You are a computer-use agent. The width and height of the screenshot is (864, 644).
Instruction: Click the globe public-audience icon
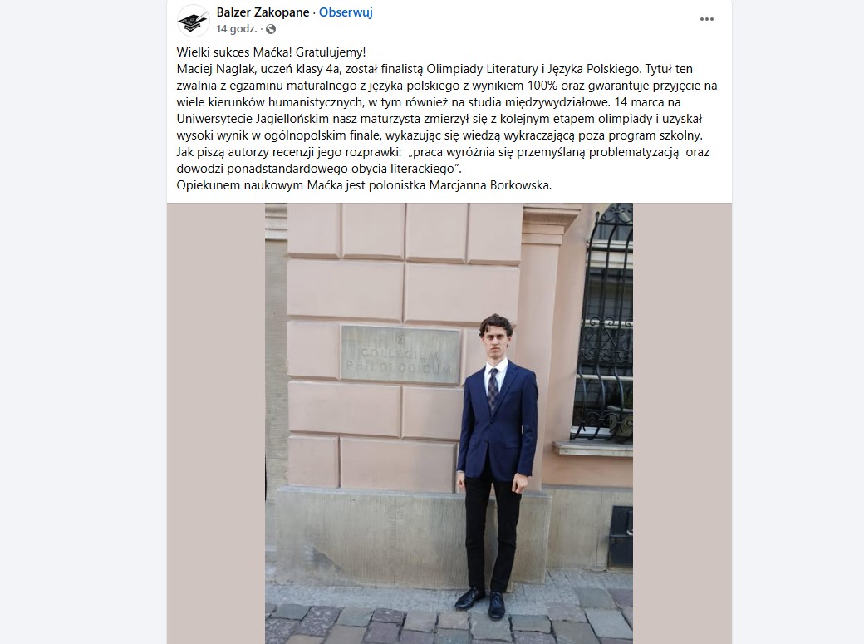pyautogui.click(x=271, y=29)
